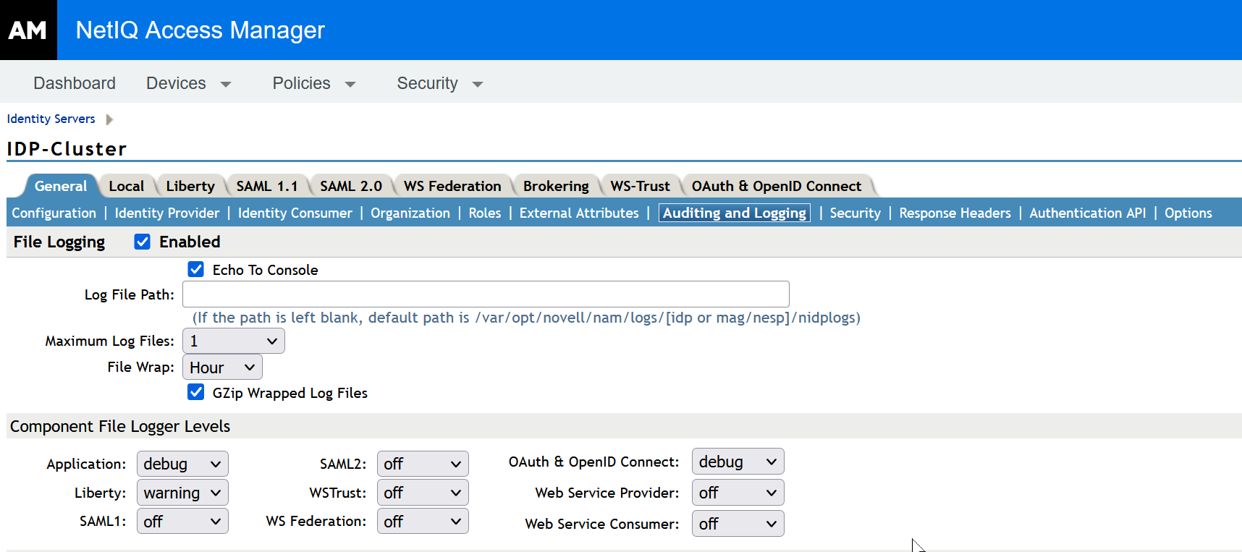
Task: Toggle GZip Wrapped Log Files checkbox
Action: click(x=195, y=393)
